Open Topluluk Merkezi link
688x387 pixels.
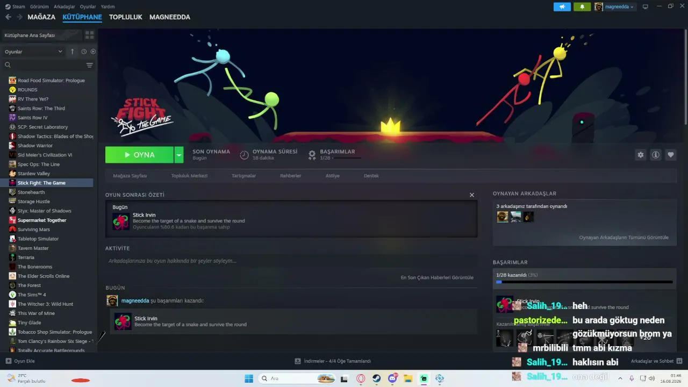coord(189,176)
